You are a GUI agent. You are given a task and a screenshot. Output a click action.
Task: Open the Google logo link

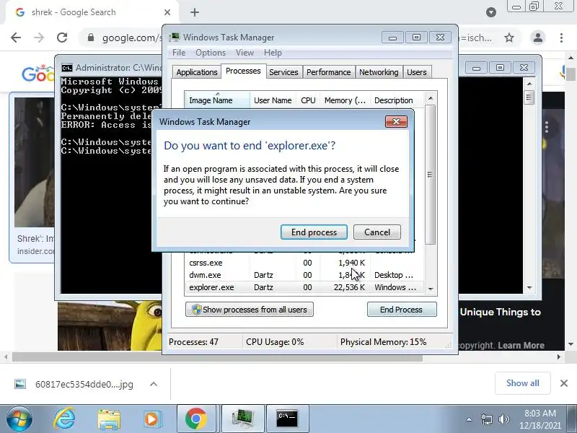pos(38,74)
